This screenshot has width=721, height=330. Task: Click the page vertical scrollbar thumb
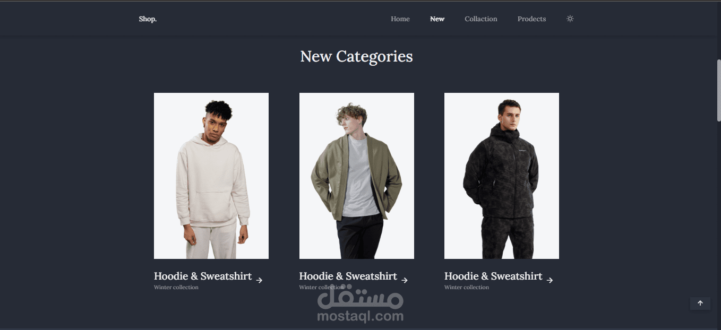[x=718, y=90]
